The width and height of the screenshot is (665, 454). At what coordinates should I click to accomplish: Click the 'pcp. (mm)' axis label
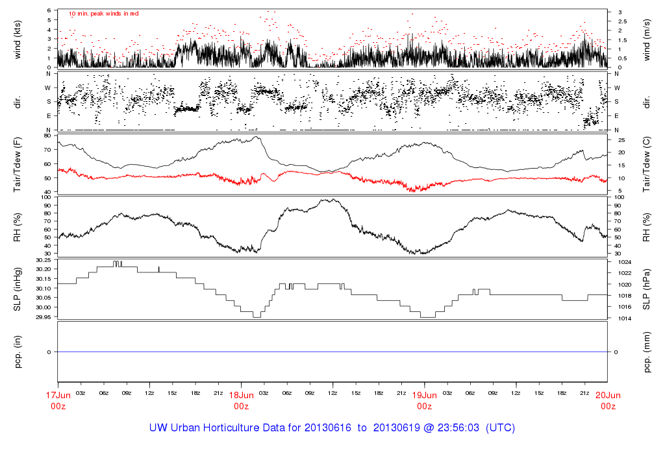(647, 352)
